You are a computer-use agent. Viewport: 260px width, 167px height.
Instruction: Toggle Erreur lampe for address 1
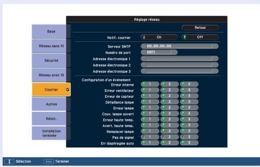point(150,107)
